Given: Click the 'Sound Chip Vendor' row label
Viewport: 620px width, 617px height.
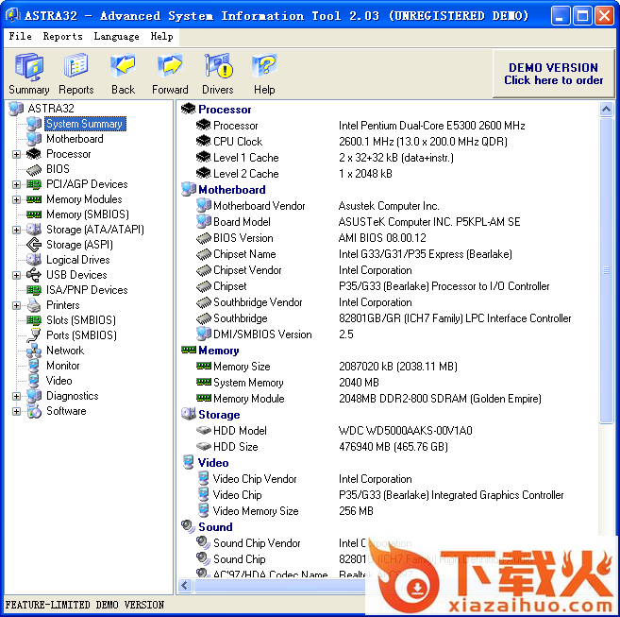Looking at the screenshot, I should [x=257, y=543].
